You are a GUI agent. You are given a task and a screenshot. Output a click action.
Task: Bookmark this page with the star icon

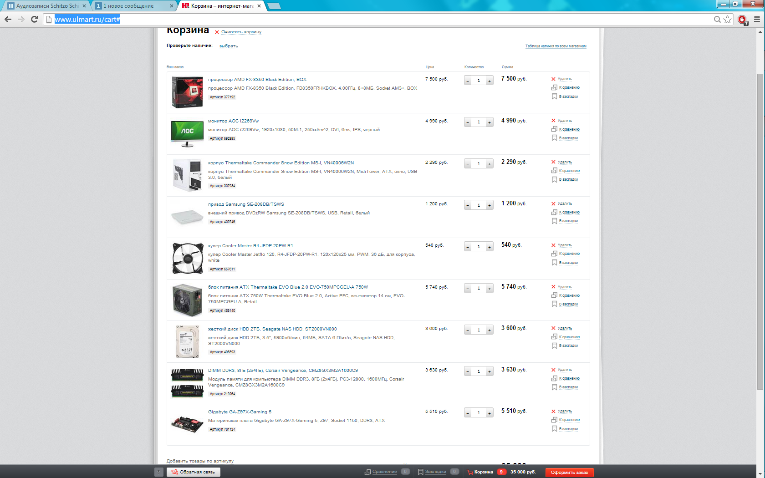coord(728,19)
